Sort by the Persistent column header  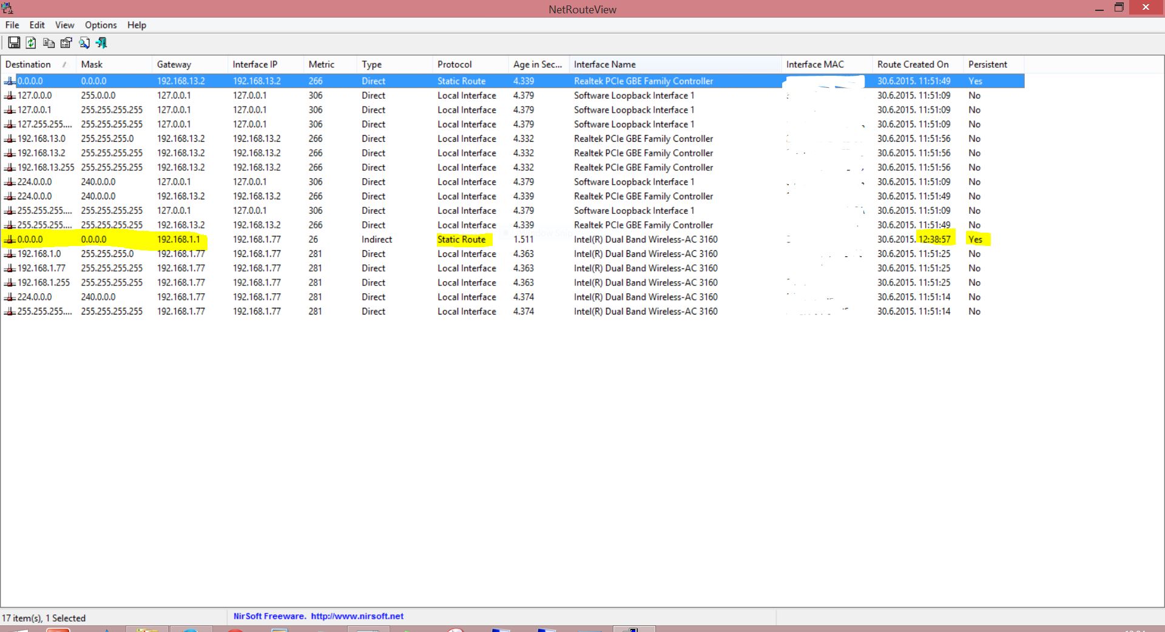pyautogui.click(x=987, y=64)
